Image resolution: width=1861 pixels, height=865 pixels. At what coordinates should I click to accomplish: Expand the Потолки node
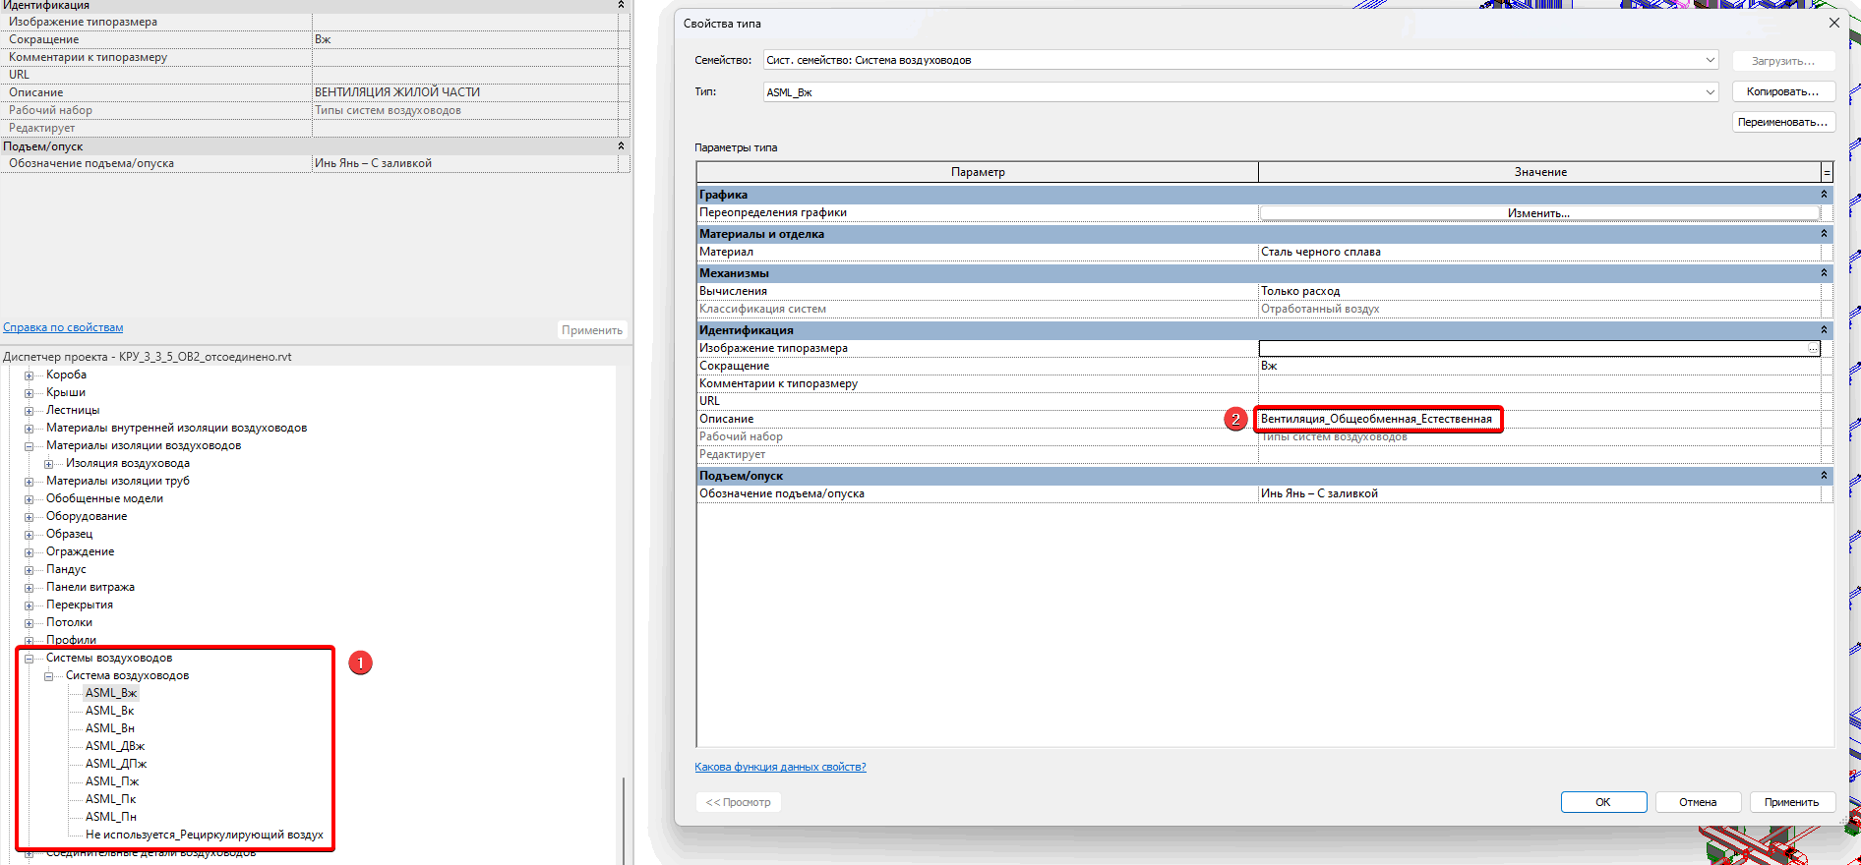tap(30, 623)
